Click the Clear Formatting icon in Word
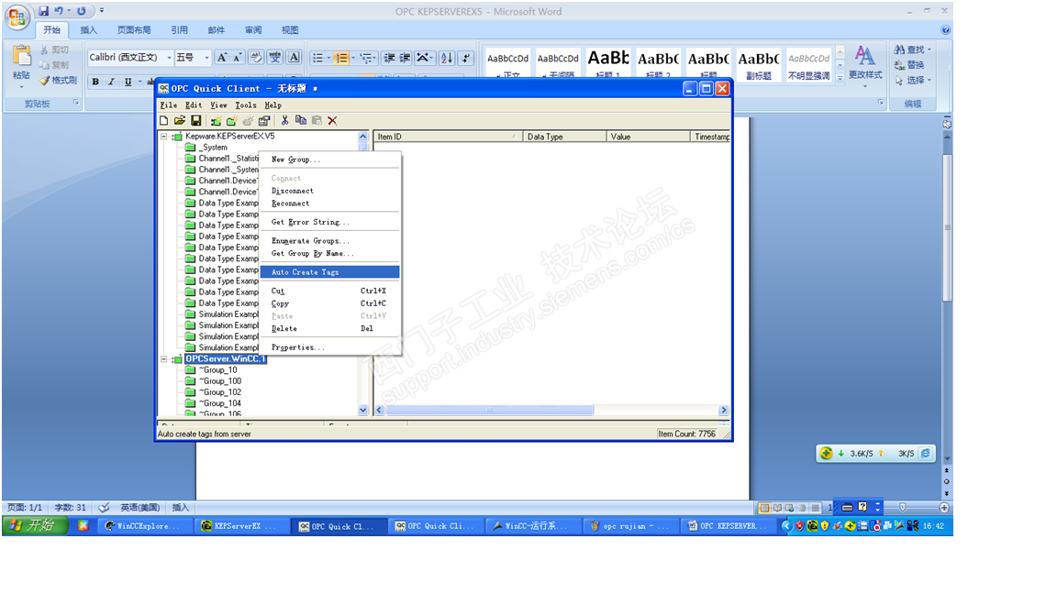The height and width of the screenshot is (594, 1057). pos(255,58)
